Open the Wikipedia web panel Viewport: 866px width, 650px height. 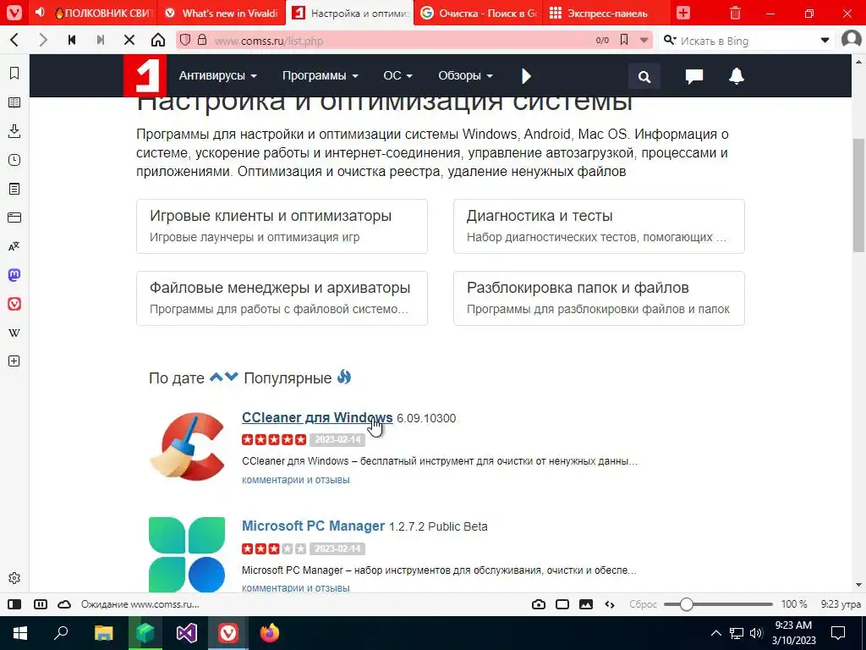pos(14,333)
